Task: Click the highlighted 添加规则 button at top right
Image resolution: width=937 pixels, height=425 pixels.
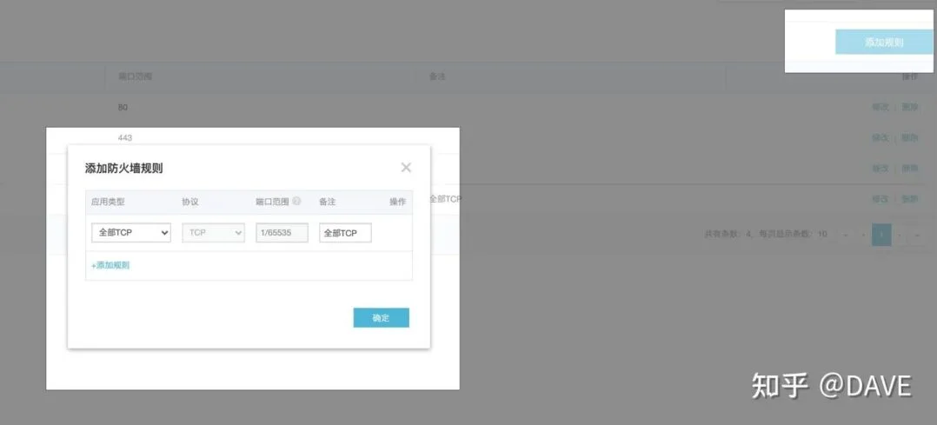Action: 884,42
